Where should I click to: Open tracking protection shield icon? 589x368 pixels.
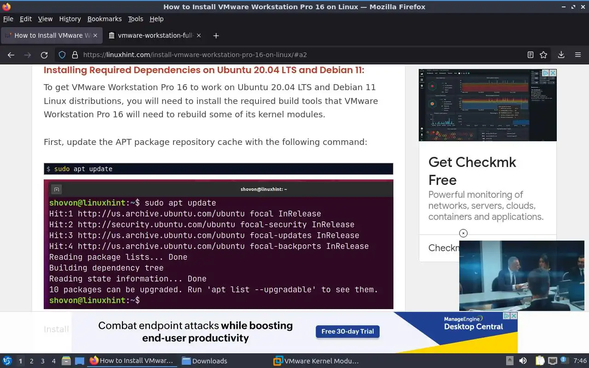click(x=62, y=55)
